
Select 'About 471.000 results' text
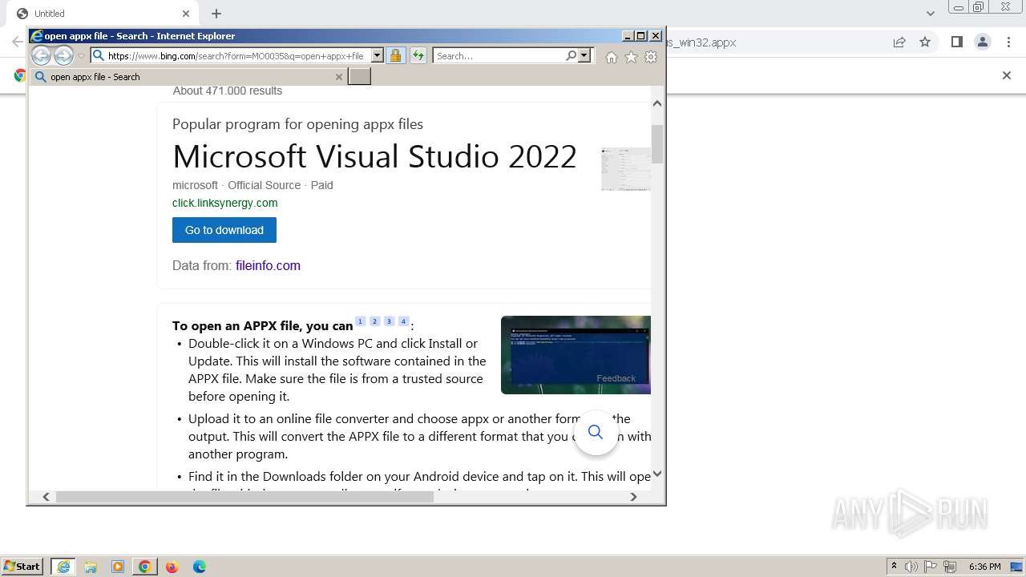[x=228, y=91]
